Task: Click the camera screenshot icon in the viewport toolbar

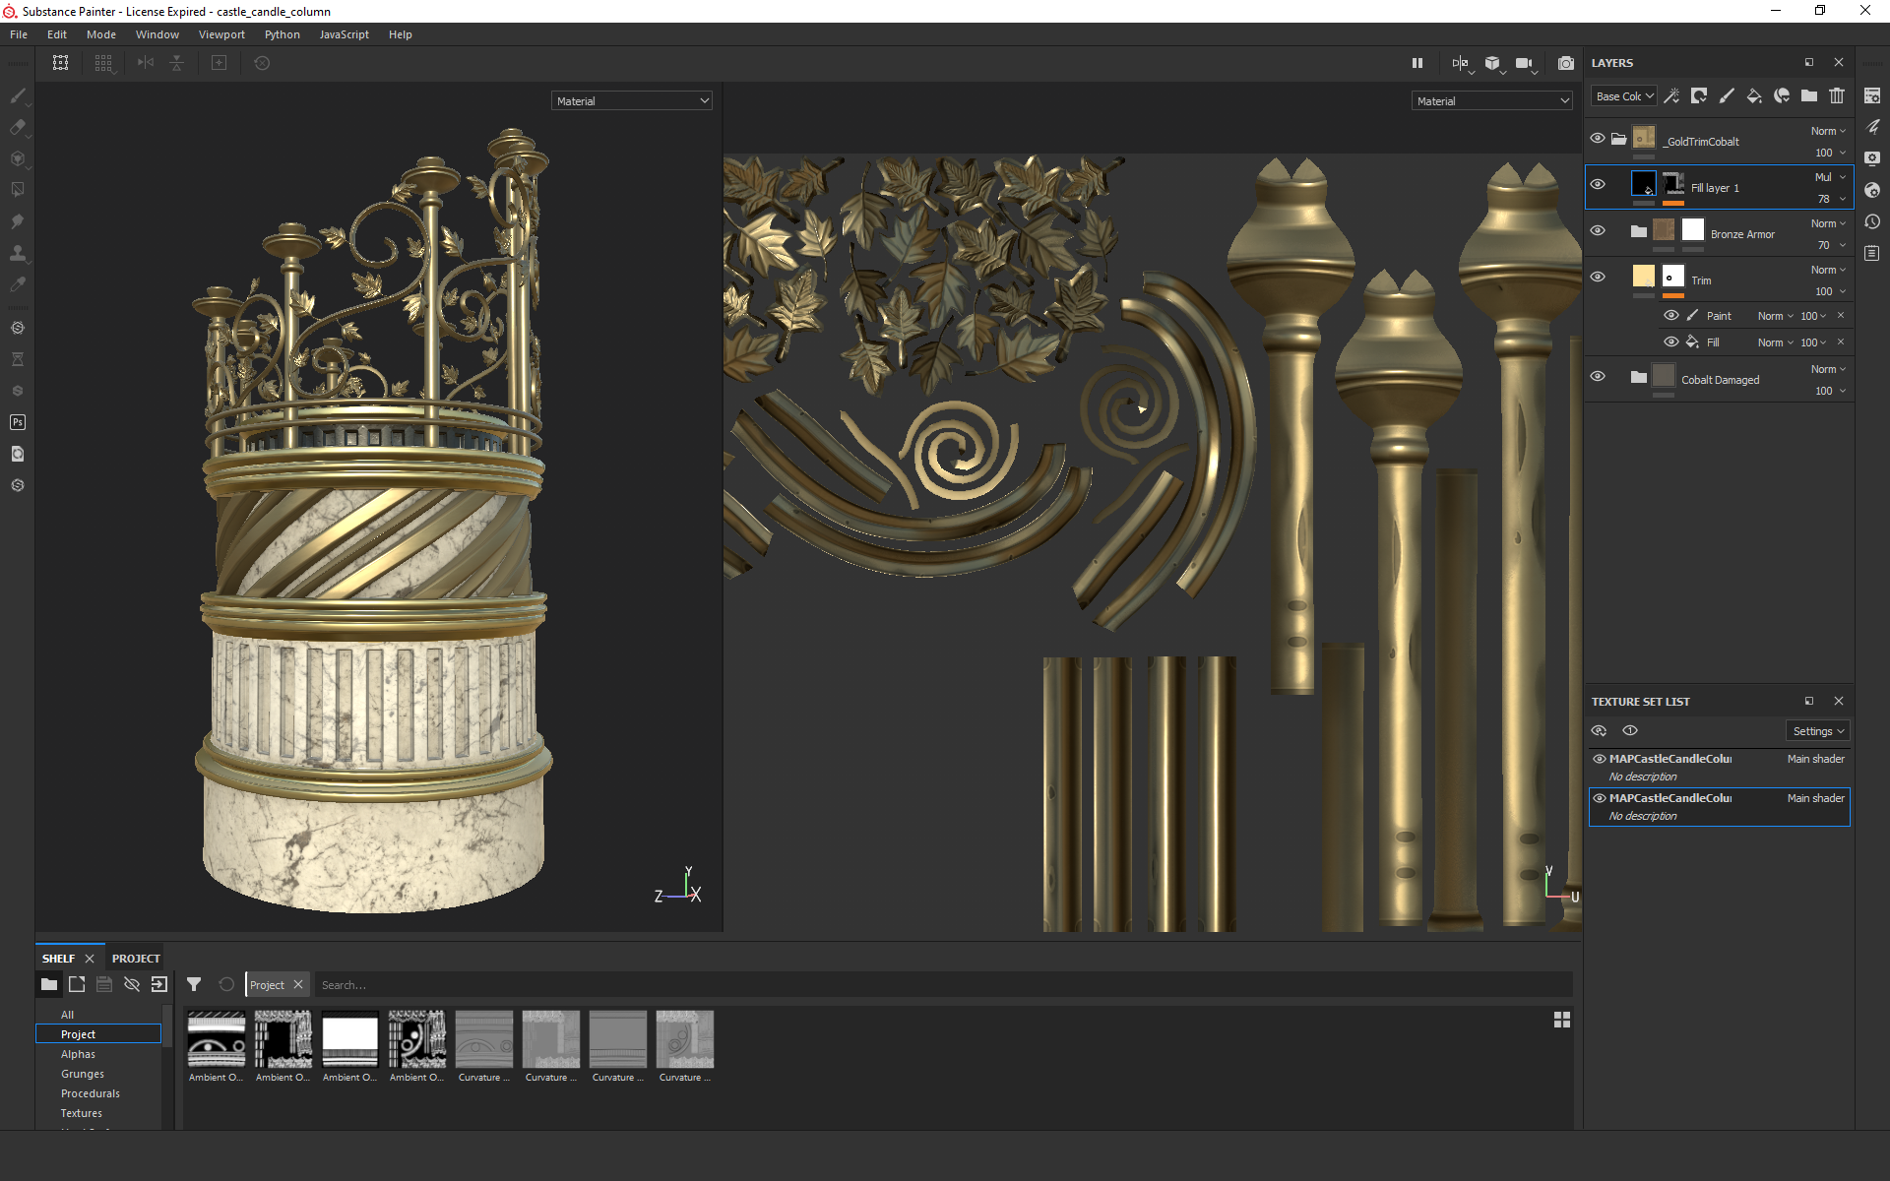Action: [x=1565, y=63]
